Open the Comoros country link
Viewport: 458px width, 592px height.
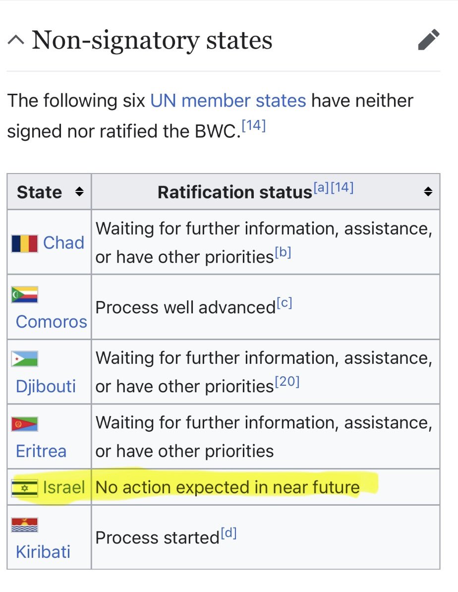pyautogui.click(x=51, y=322)
